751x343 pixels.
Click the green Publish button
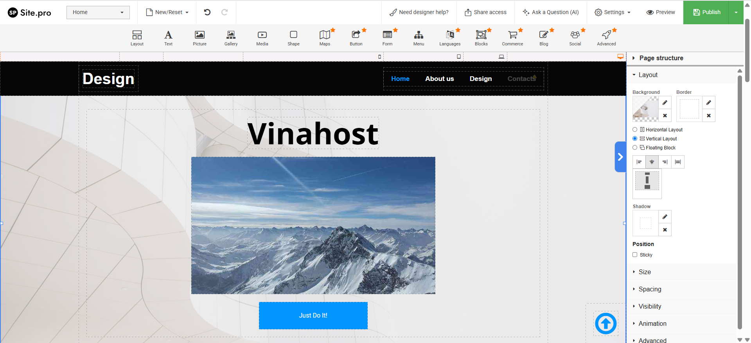706,12
